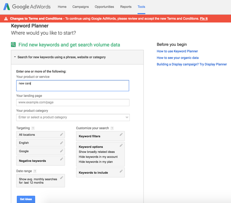Click All locations targeting option
This screenshot has height=203, width=231.
pyautogui.click(x=41, y=135)
